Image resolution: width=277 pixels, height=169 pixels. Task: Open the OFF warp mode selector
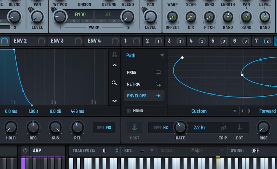click(x=107, y=14)
